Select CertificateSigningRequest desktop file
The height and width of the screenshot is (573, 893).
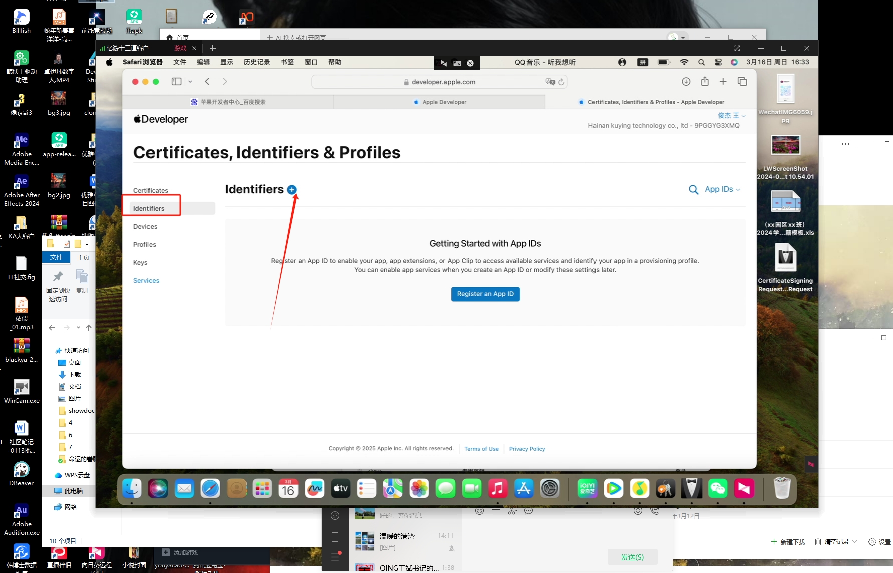click(785, 258)
